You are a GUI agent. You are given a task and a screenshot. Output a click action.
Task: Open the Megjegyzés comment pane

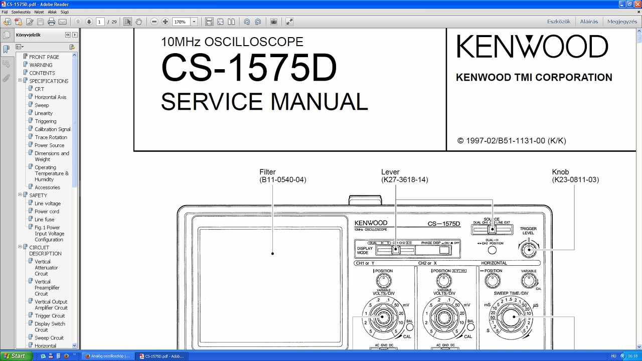622,22
